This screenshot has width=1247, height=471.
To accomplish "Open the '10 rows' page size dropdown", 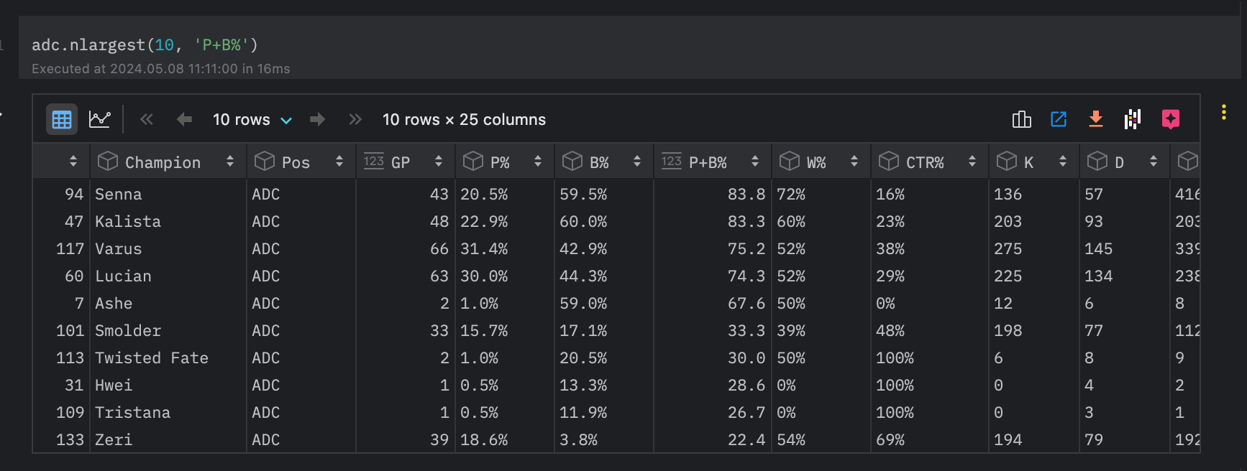I will tap(252, 119).
